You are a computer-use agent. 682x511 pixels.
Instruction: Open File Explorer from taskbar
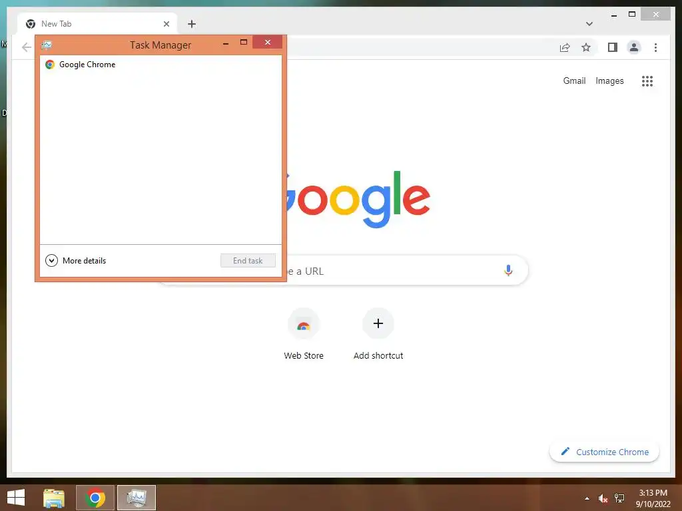54,498
